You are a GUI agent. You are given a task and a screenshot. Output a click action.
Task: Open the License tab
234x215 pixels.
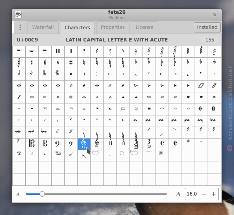144,27
